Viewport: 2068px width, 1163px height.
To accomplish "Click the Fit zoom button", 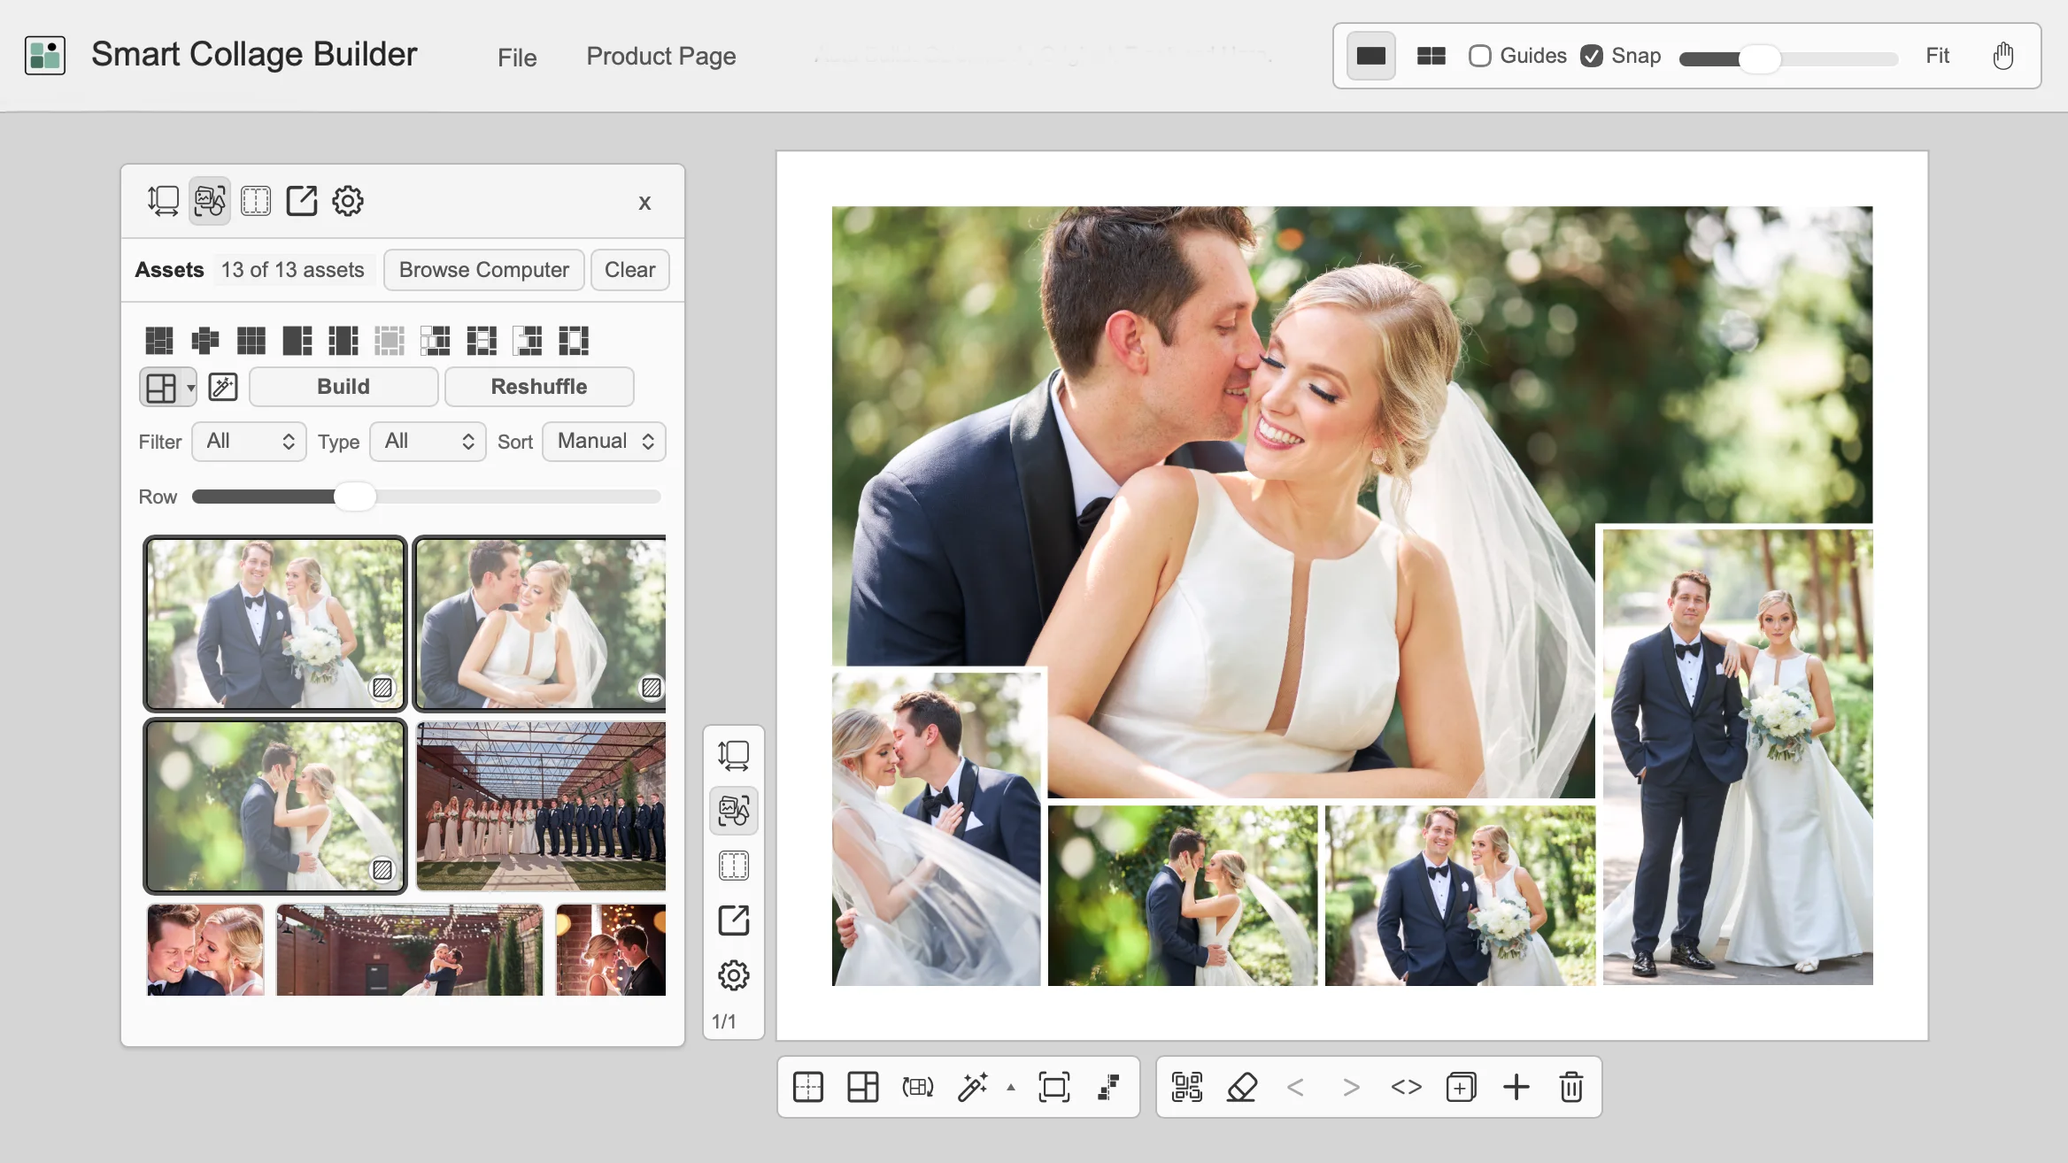I will point(1937,56).
